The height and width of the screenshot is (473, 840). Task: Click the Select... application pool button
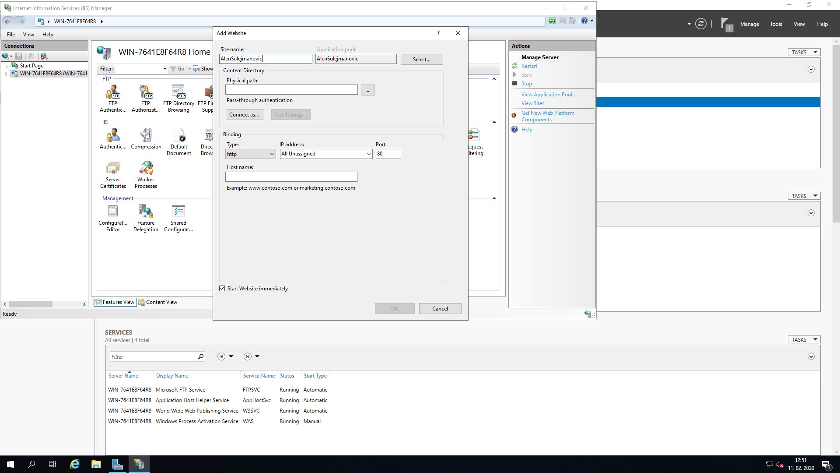(422, 59)
